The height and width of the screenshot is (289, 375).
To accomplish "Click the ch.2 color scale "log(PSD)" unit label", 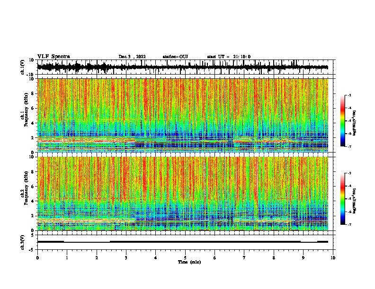I will coord(355,201).
